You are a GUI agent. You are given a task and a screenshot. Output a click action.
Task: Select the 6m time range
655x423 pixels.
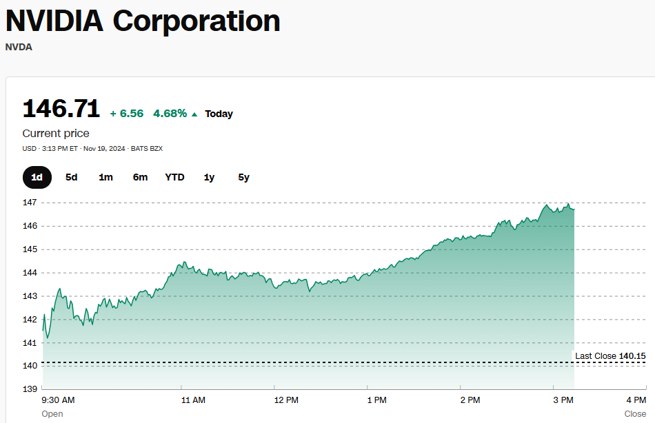141,178
